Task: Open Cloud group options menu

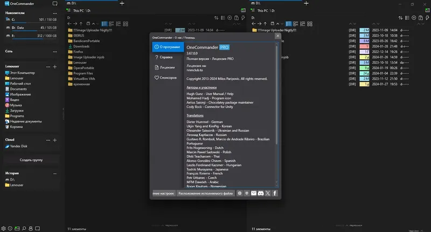Action: [48, 140]
